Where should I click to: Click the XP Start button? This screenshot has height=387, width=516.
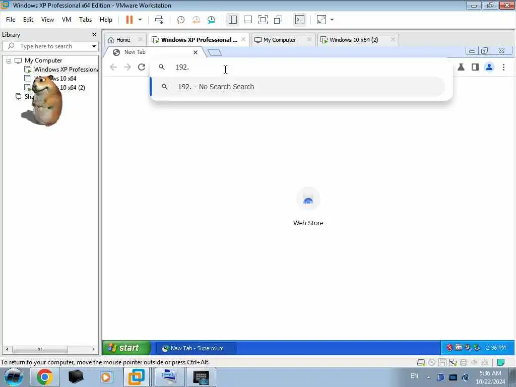click(126, 348)
